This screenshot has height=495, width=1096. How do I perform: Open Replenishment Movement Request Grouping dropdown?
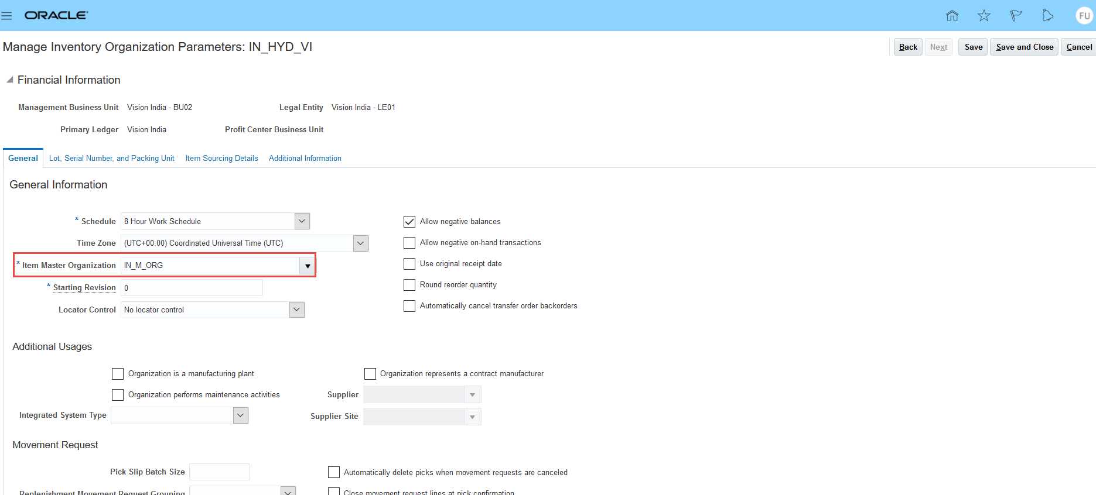pos(288,491)
